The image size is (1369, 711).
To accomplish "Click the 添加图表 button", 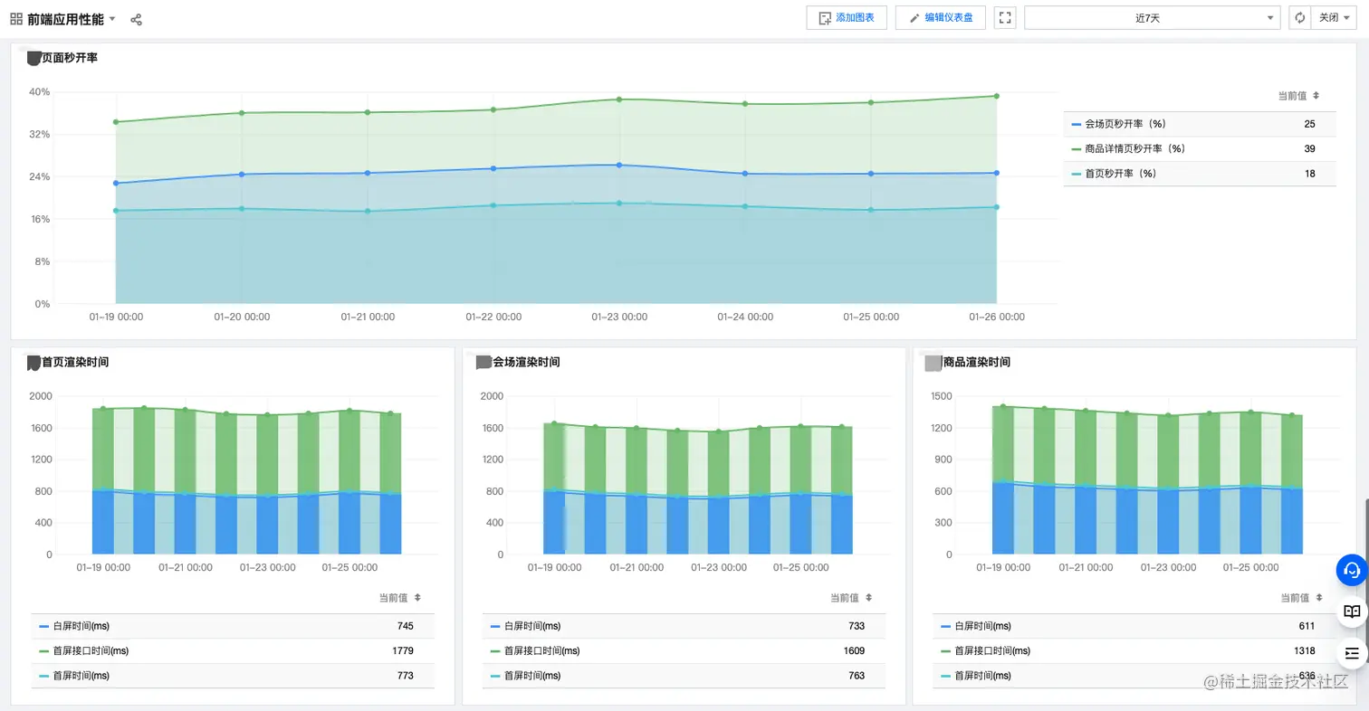I will coord(847,18).
